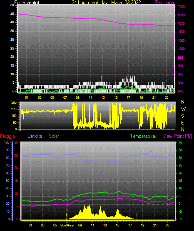Click wind direction axis value 90
The width and height of the screenshot is (194, 231).
click(x=15, y=122)
